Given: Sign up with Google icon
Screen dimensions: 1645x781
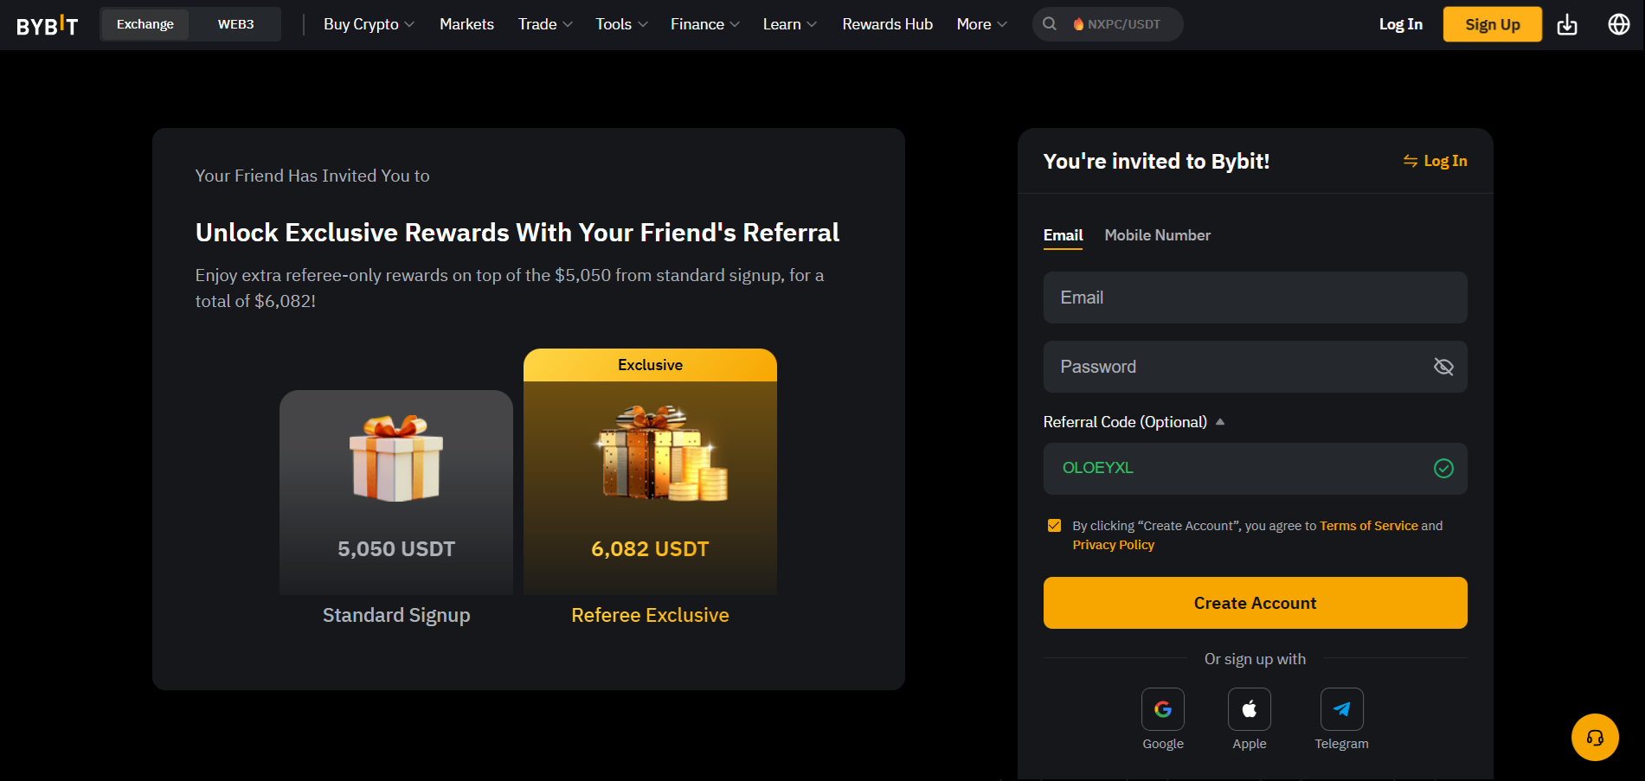Looking at the screenshot, I should (x=1162, y=709).
